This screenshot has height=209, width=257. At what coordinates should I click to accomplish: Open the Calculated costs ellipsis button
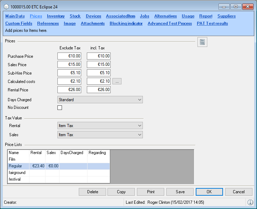[117, 82]
